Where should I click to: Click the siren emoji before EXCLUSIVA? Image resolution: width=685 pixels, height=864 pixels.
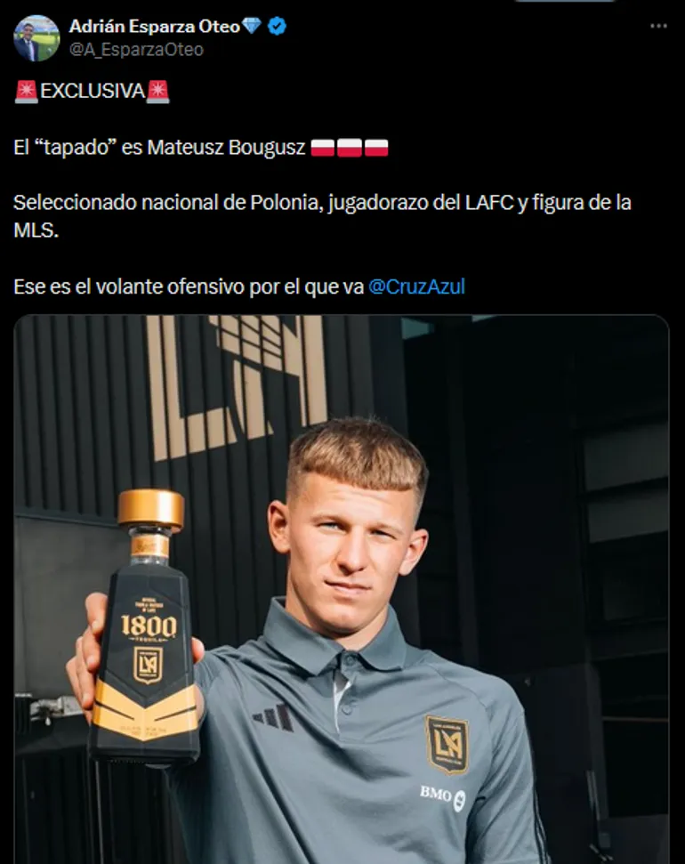coord(26,91)
